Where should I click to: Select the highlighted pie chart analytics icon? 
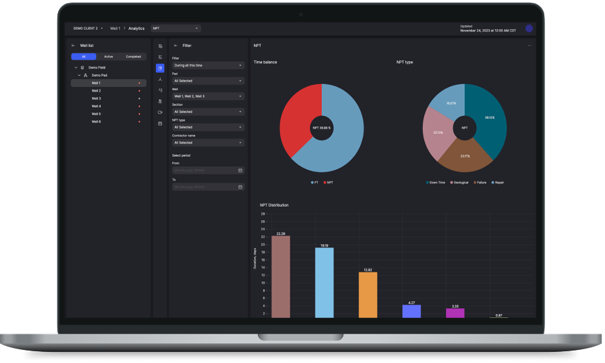point(160,69)
